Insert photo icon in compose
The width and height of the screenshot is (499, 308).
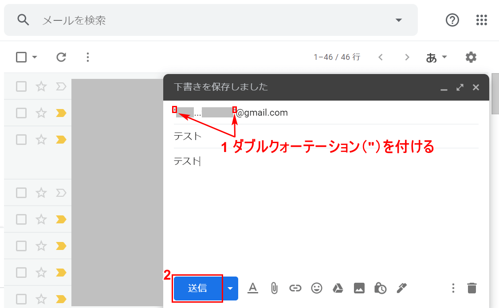[359, 289]
